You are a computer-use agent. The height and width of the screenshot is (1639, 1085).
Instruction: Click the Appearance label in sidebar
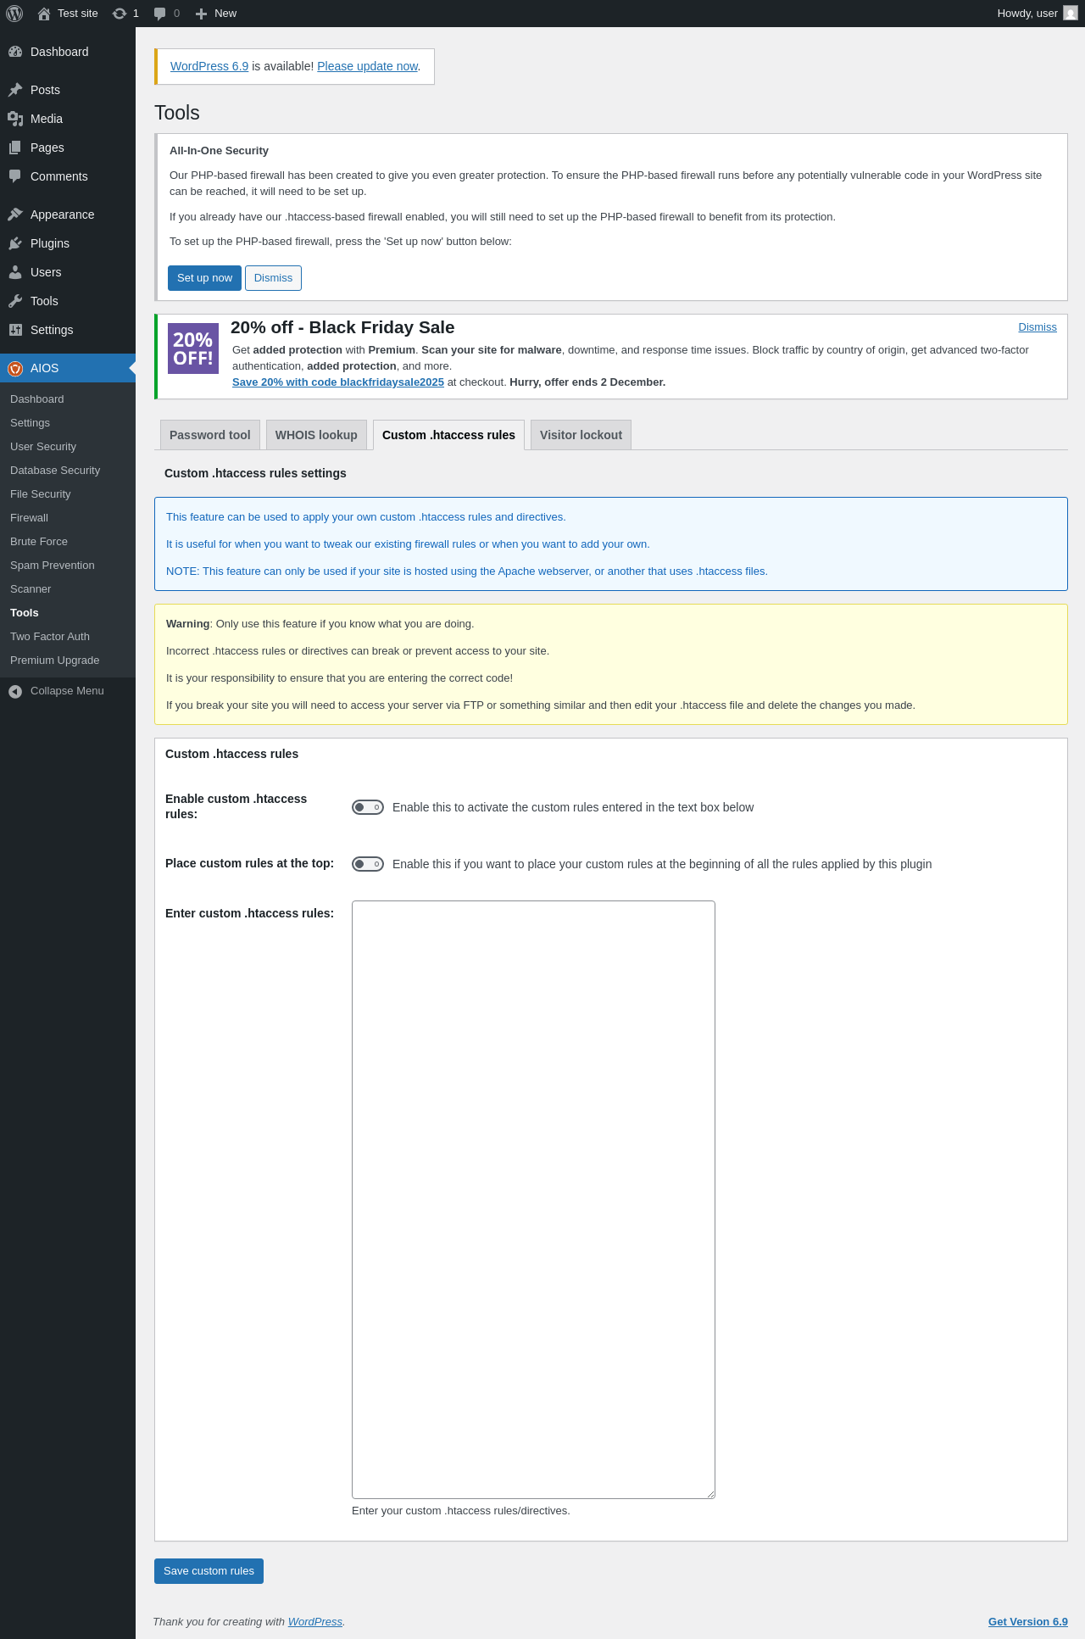tap(63, 215)
